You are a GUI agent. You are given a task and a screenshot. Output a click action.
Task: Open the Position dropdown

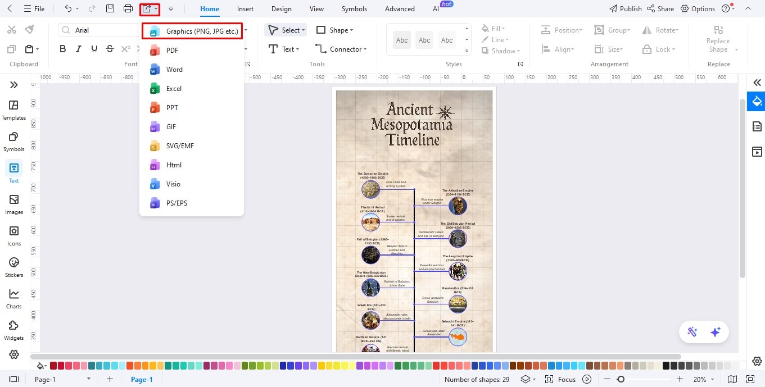562,30
